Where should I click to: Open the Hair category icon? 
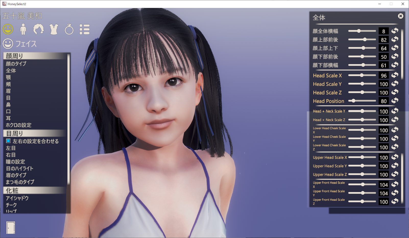[x=39, y=29]
